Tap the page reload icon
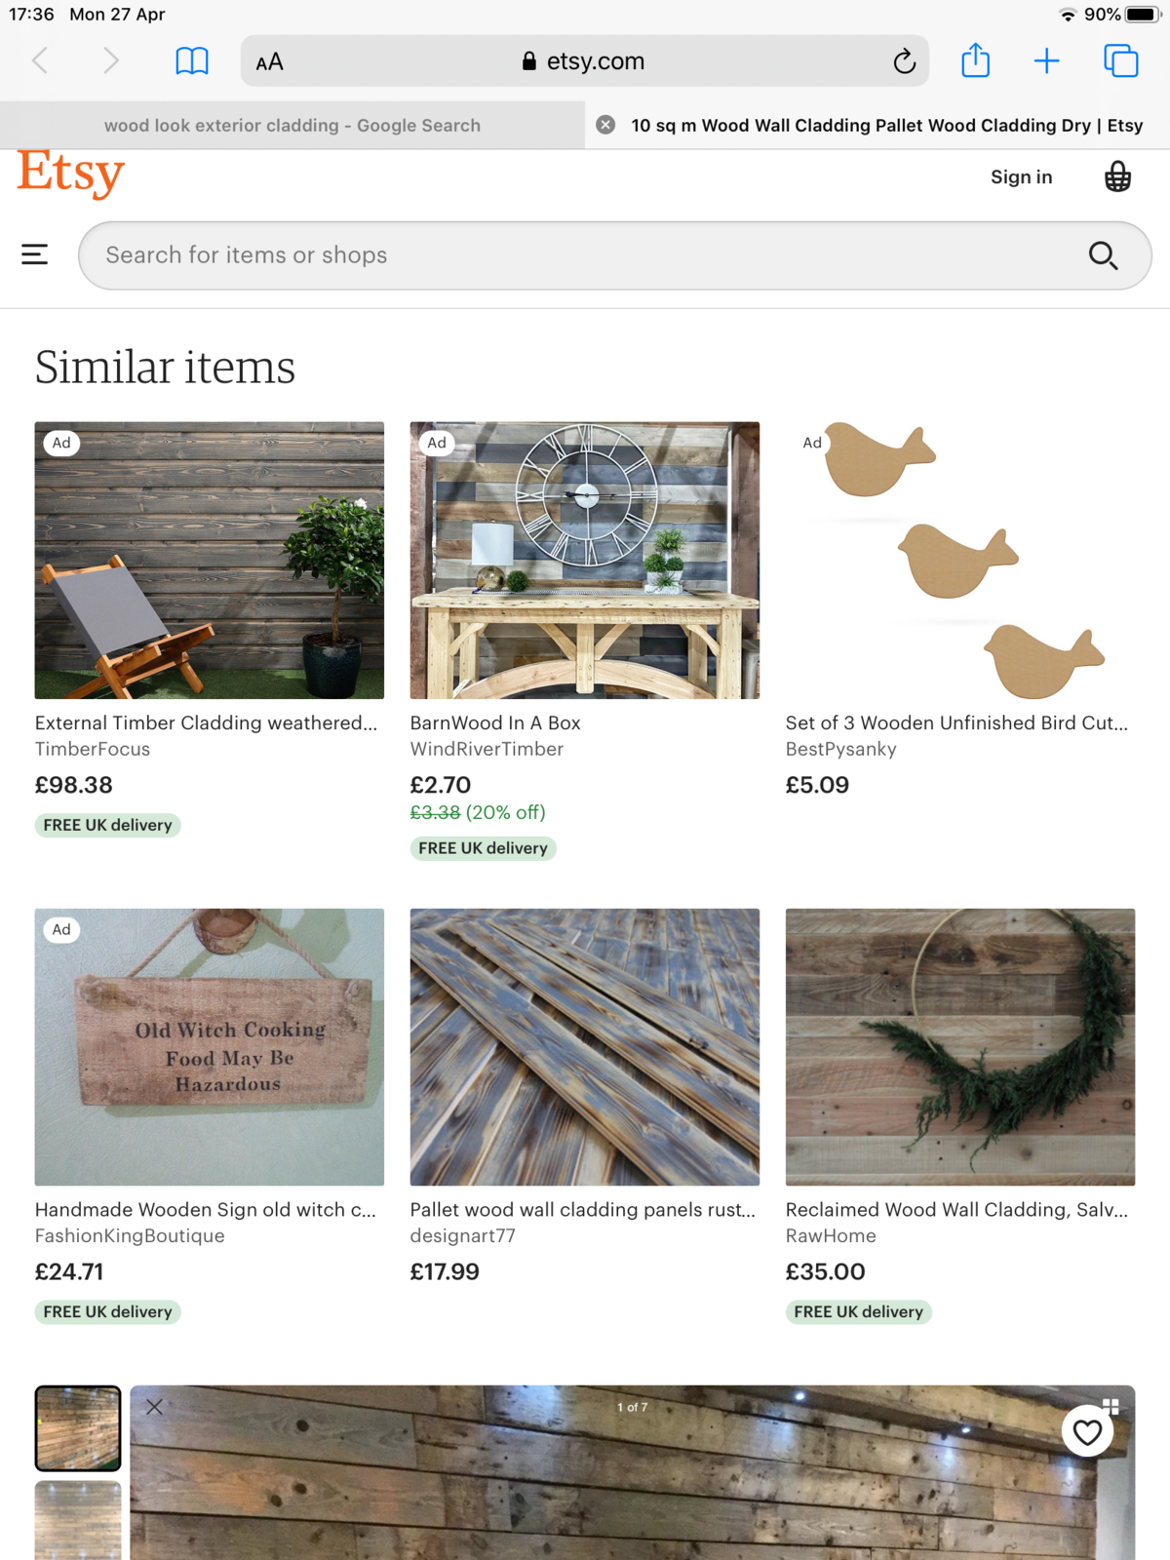 (904, 61)
